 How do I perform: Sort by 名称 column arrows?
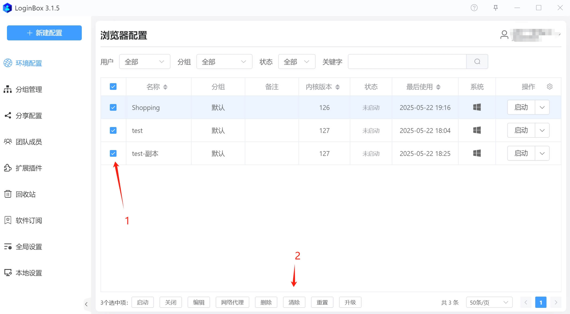pos(165,87)
